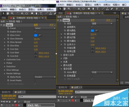The image size is (129, 107).
Task: Open the Alpha Mode Disable dropdown
Action: [x=45, y=77]
